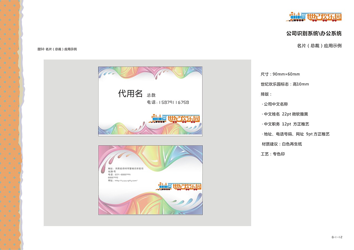354x250 pixels.
Task: Click the subtitle 名片（总裁）应用示例 under the heading
Action: [319, 46]
